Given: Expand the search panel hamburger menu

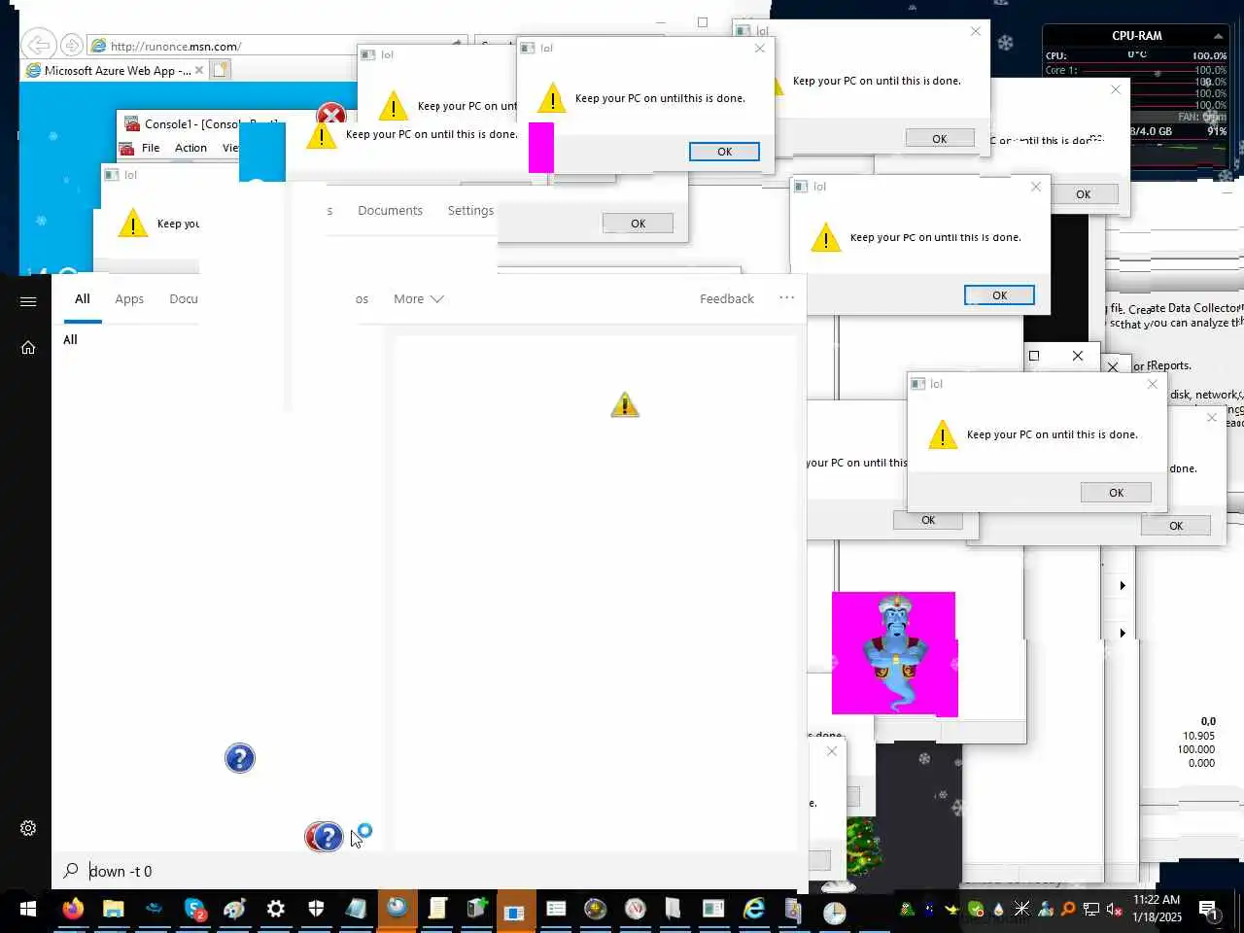Looking at the screenshot, I should [x=27, y=301].
